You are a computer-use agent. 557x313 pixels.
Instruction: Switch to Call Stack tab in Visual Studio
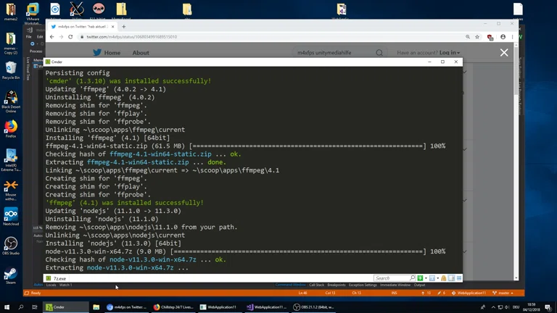(x=316, y=285)
